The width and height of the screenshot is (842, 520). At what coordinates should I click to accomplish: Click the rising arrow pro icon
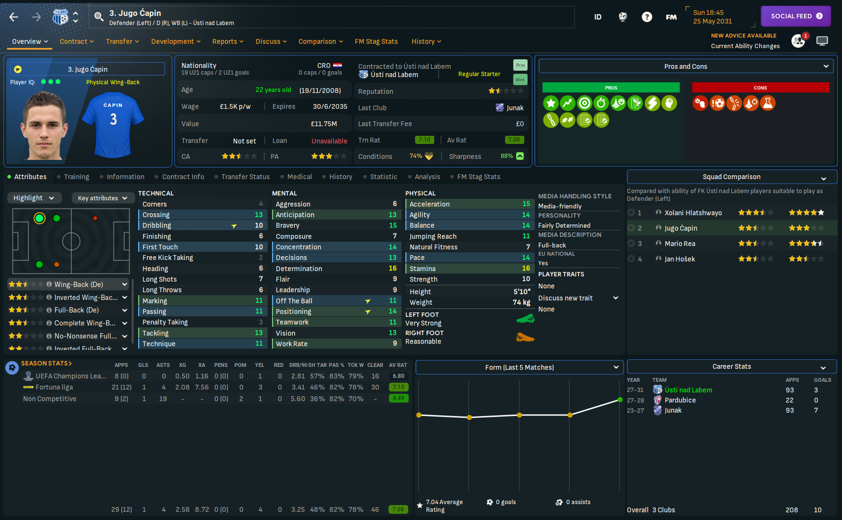pyautogui.click(x=568, y=103)
